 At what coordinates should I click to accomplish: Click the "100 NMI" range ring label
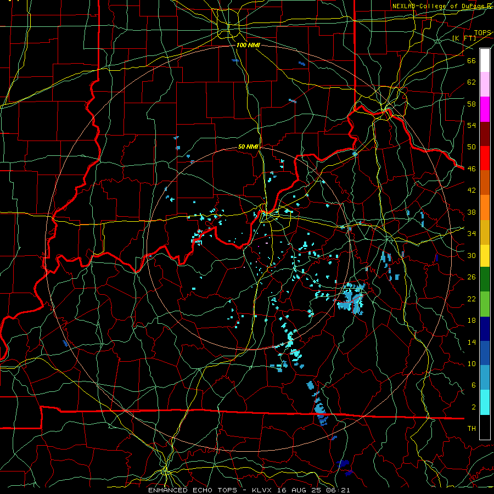(x=248, y=45)
